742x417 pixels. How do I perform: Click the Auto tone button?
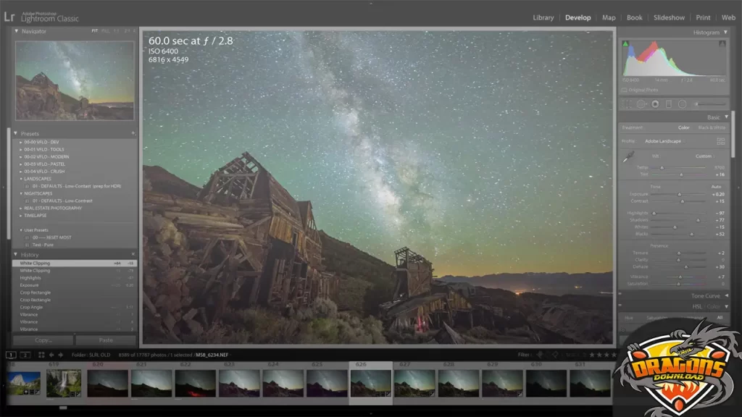[716, 187]
